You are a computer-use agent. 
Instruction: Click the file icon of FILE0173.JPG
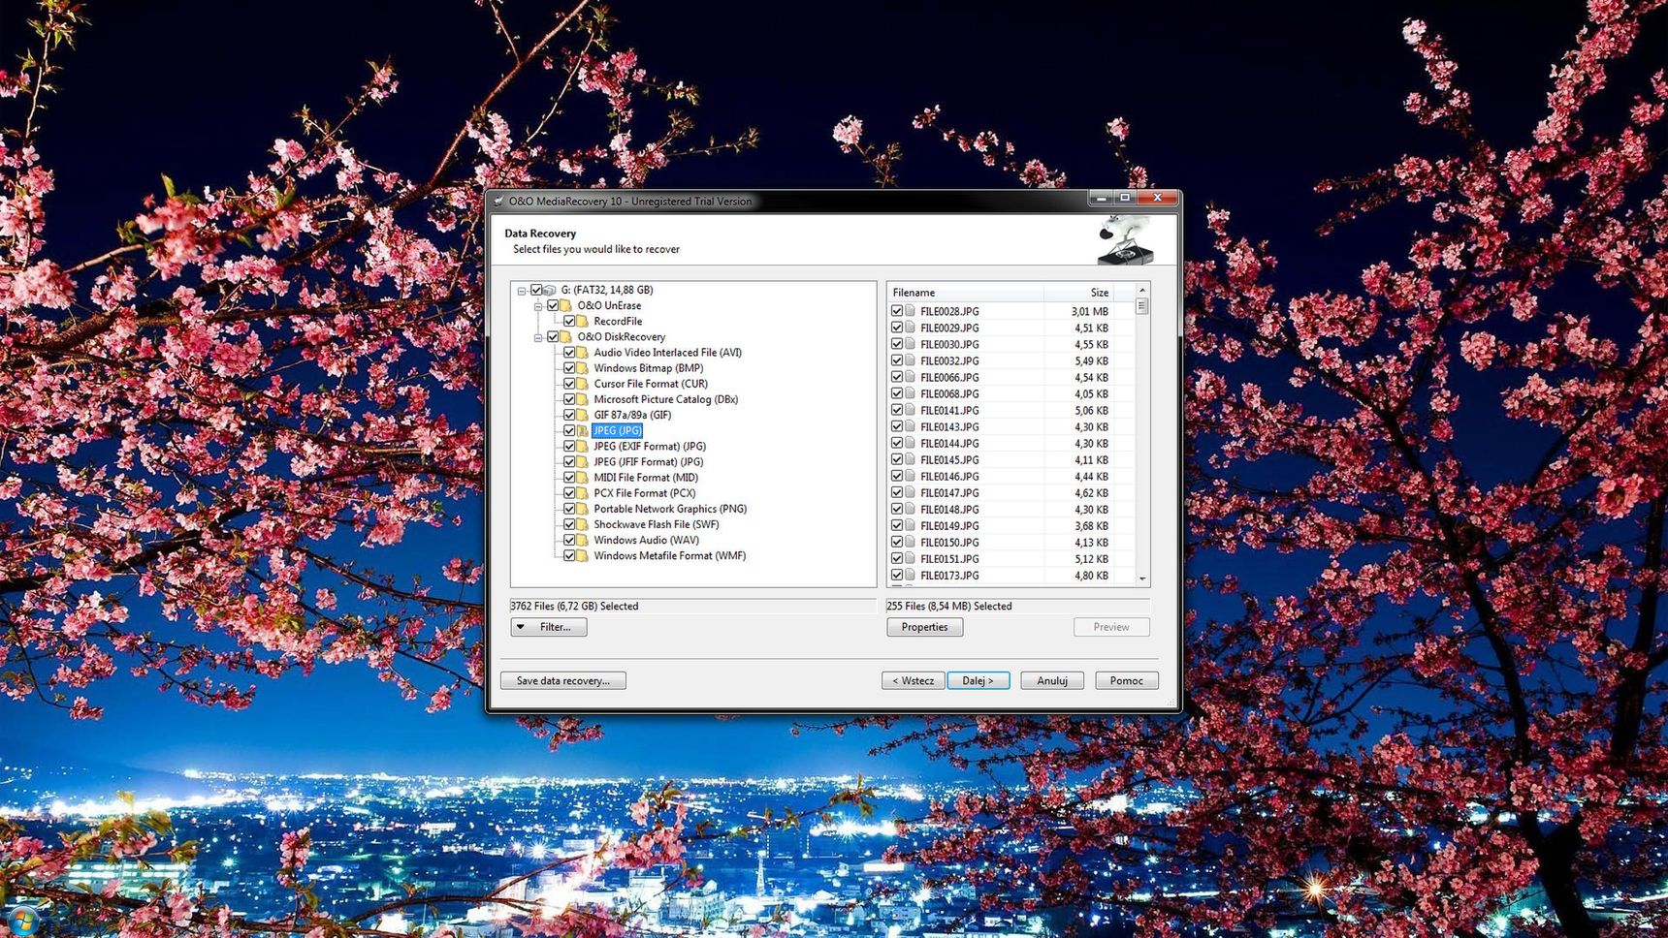pos(911,576)
